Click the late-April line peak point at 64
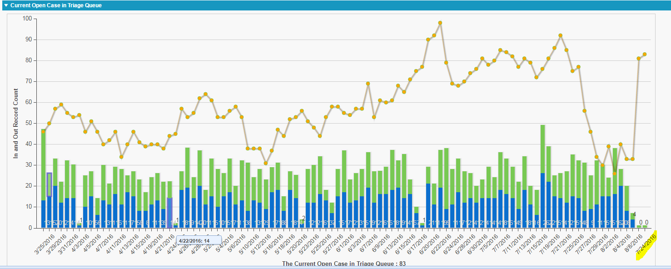 [205, 94]
